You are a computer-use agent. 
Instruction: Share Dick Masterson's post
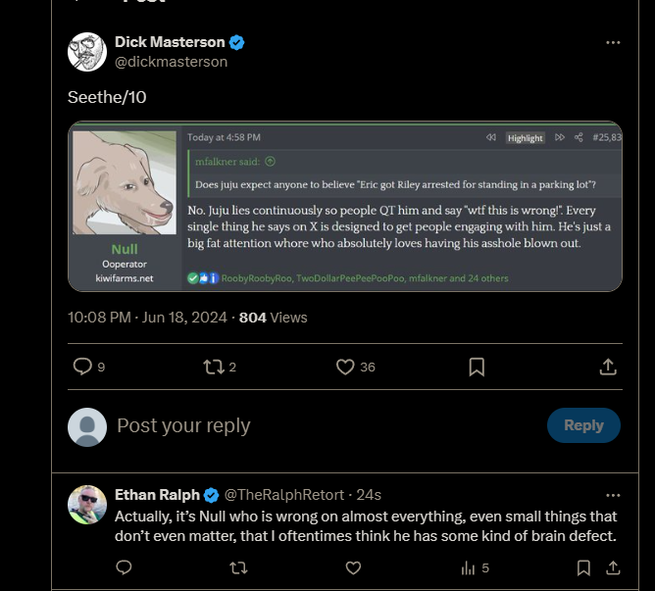[608, 367]
